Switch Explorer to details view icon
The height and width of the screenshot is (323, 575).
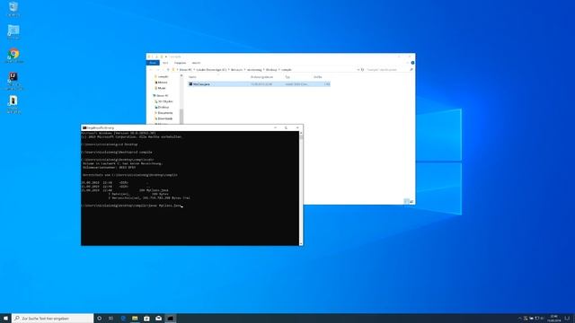(406, 201)
